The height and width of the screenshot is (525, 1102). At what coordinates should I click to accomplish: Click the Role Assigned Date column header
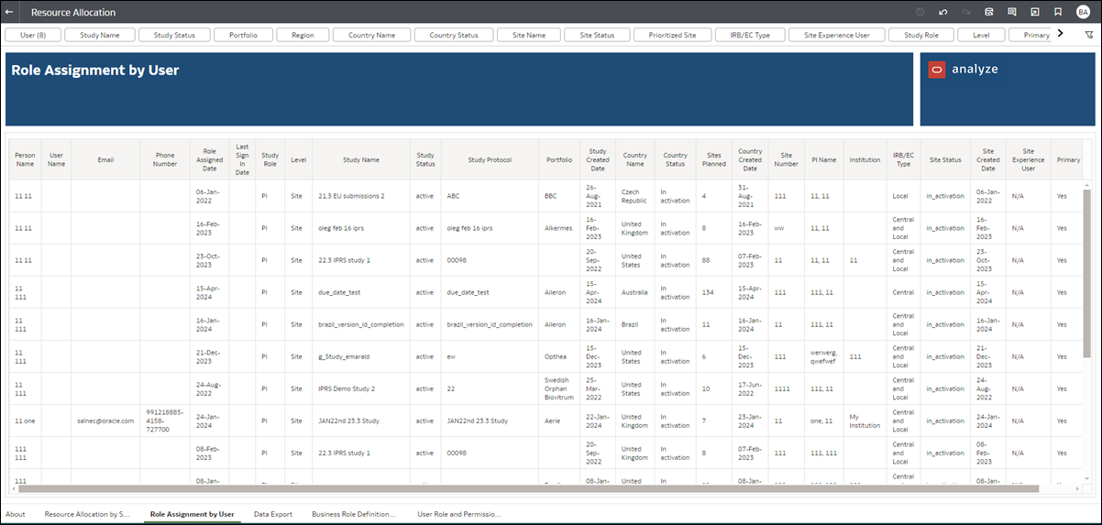[210, 159]
